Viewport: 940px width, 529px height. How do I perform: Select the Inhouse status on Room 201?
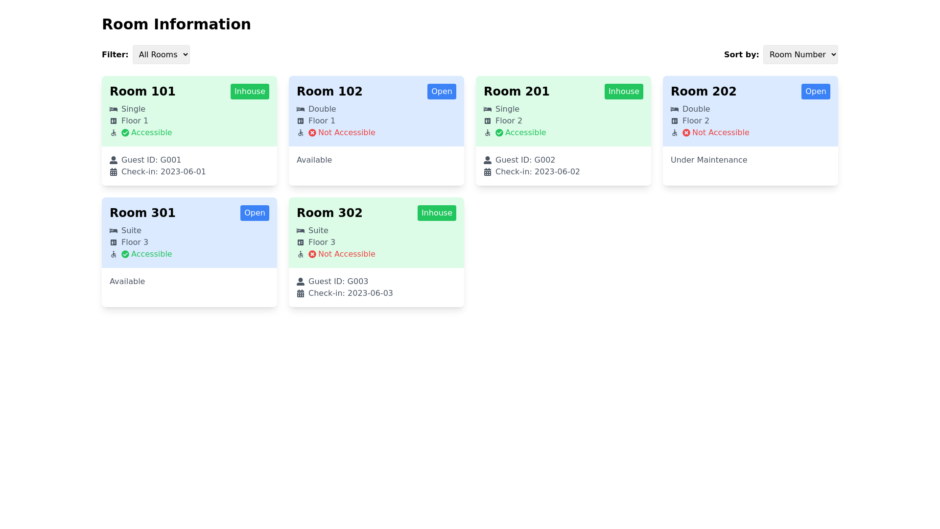pyautogui.click(x=624, y=91)
